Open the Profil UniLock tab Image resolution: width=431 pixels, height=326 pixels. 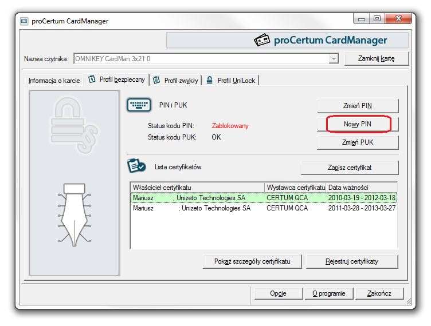231,81
